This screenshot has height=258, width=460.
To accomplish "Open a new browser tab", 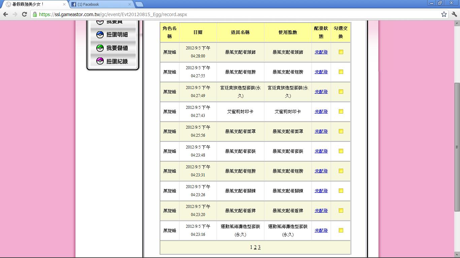I will (139, 4).
